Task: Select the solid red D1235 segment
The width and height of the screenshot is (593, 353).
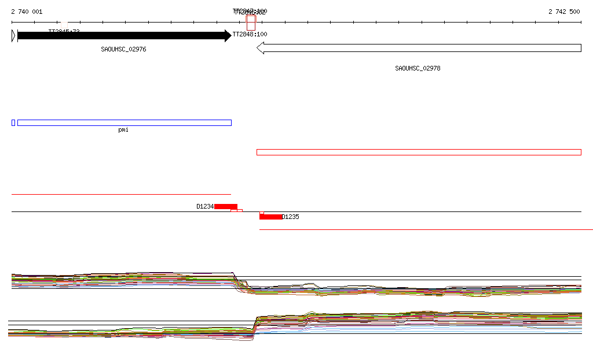Action: tap(271, 217)
